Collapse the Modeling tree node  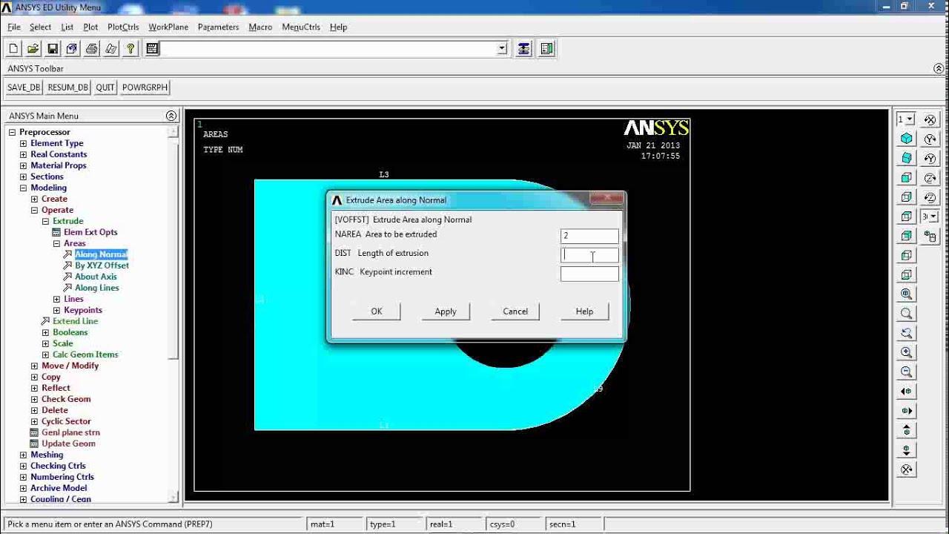23,188
